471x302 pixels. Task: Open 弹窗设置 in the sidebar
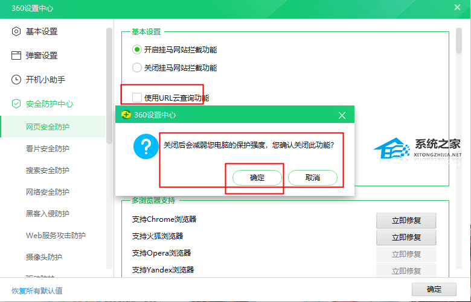coord(42,55)
